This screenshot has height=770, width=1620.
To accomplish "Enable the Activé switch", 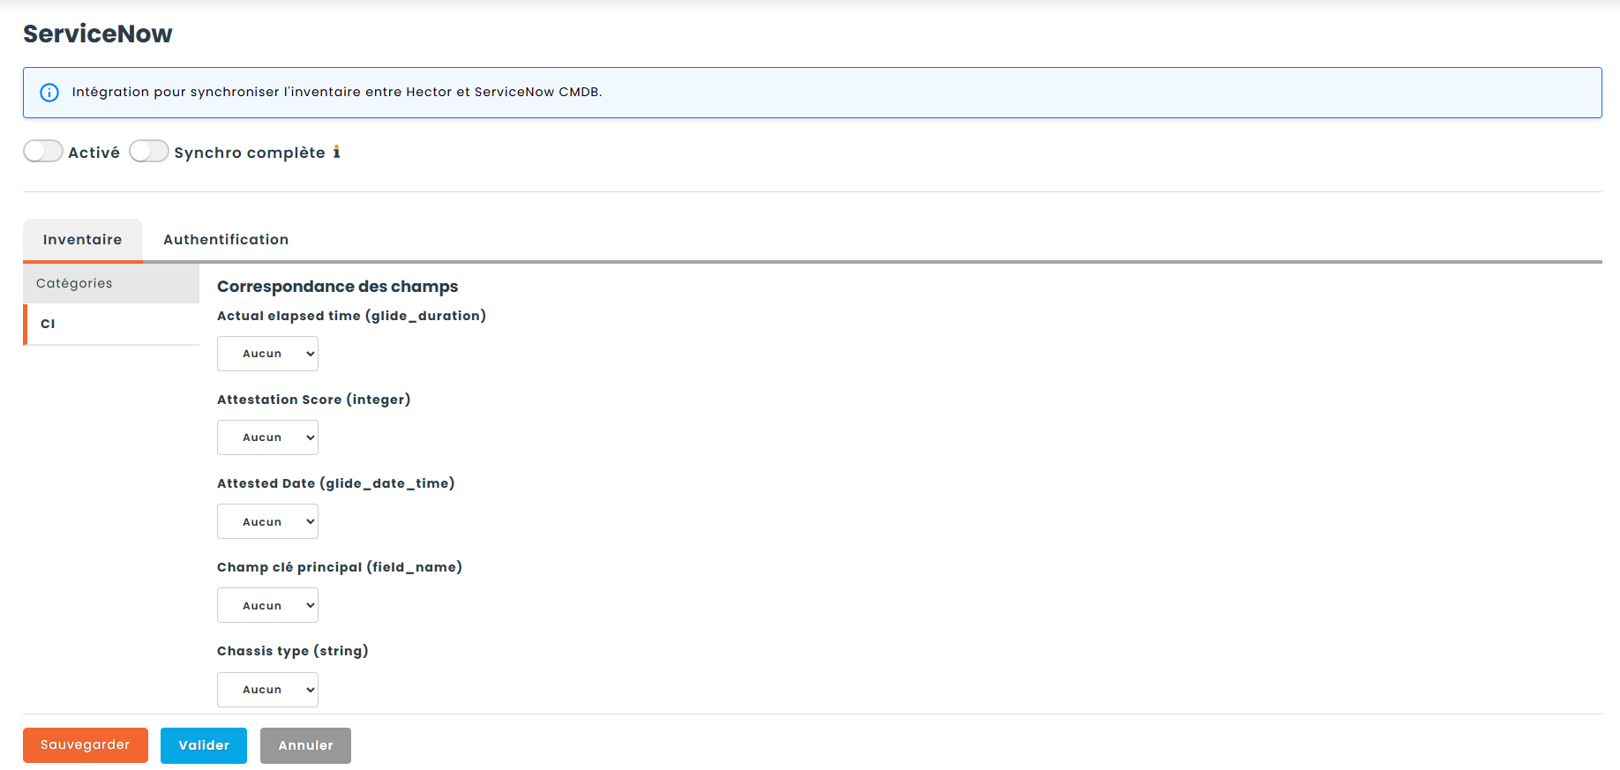I will [43, 152].
